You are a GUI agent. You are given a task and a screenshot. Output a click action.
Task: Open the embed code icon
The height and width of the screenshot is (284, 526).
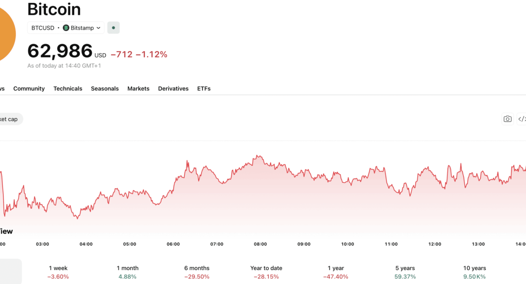click(x=522, y=119)
